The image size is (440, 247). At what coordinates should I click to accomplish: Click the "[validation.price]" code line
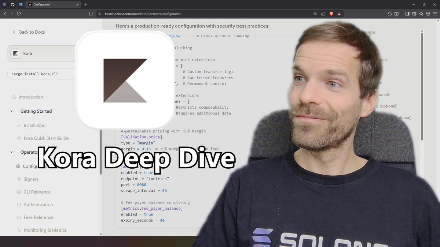(x=142, y=137)
